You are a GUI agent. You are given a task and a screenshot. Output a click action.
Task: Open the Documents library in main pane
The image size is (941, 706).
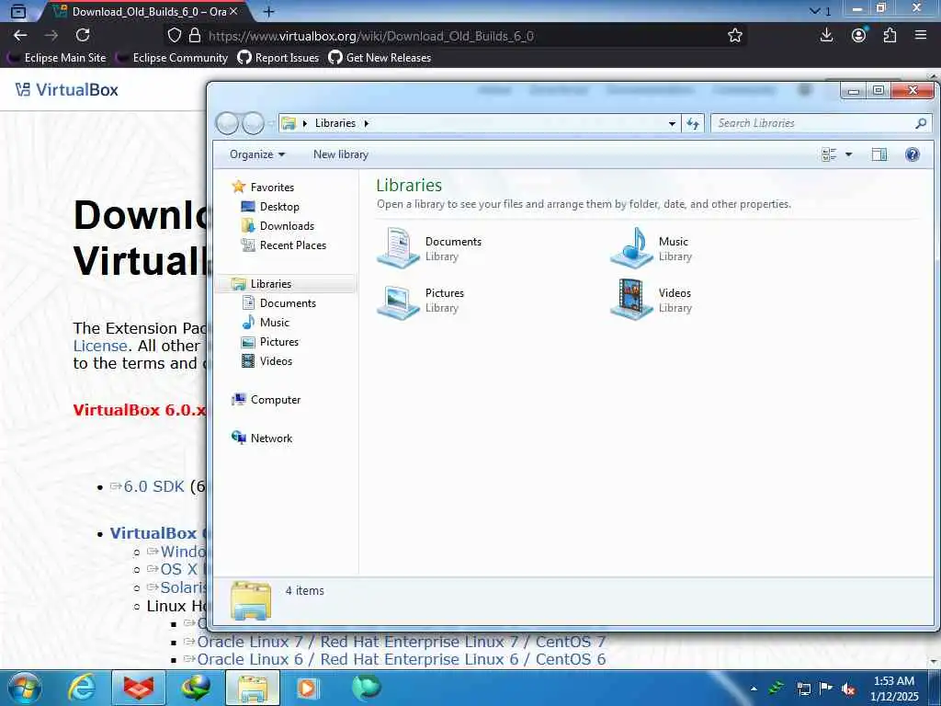pyautogui.click(x=430, y=248)
